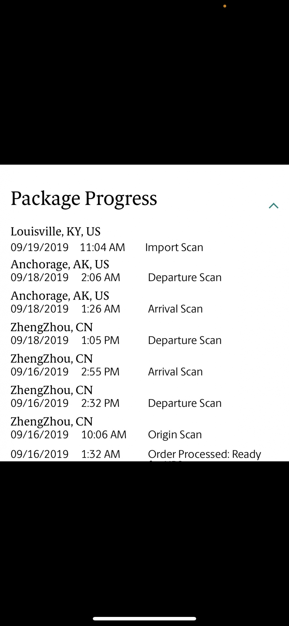Select the 09/18/2019 1:05 PM timestamp
Image resolution: width=289 pixels, height=626 pixels.
(x=65, y=340)
